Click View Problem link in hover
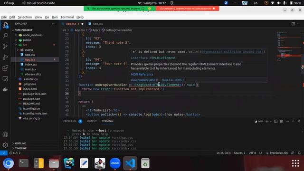 click(x=144, y=80)
